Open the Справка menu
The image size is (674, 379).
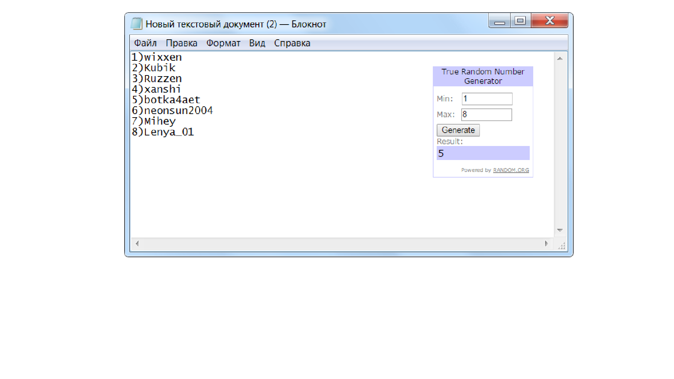(x=292, y=43)
